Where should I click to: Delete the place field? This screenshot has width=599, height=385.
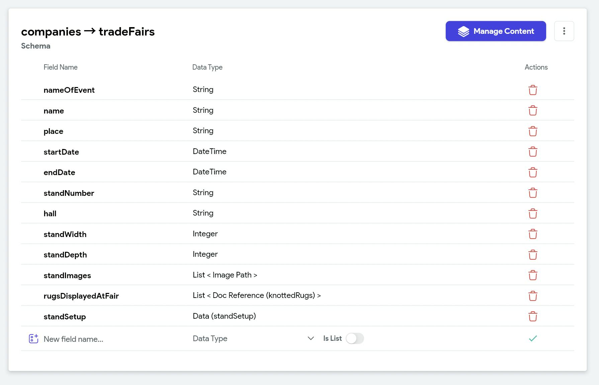(533, 131)
